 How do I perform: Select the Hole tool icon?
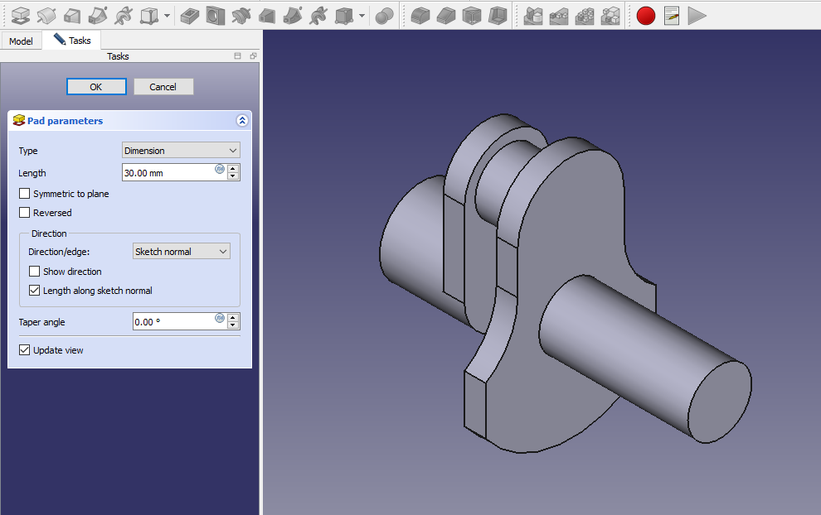pos(215,15)
